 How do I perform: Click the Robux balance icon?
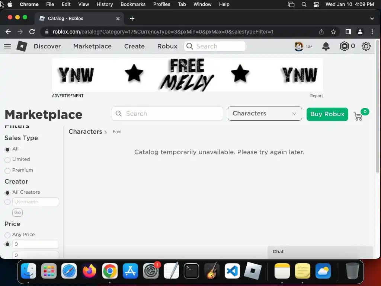click(x=344, y=46)
